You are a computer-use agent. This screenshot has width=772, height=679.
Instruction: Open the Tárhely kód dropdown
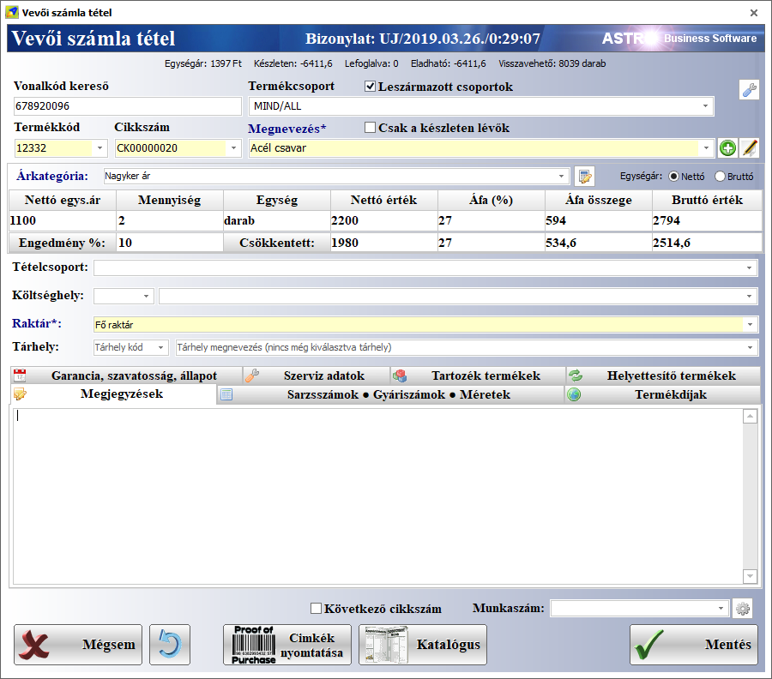point(161,347)
